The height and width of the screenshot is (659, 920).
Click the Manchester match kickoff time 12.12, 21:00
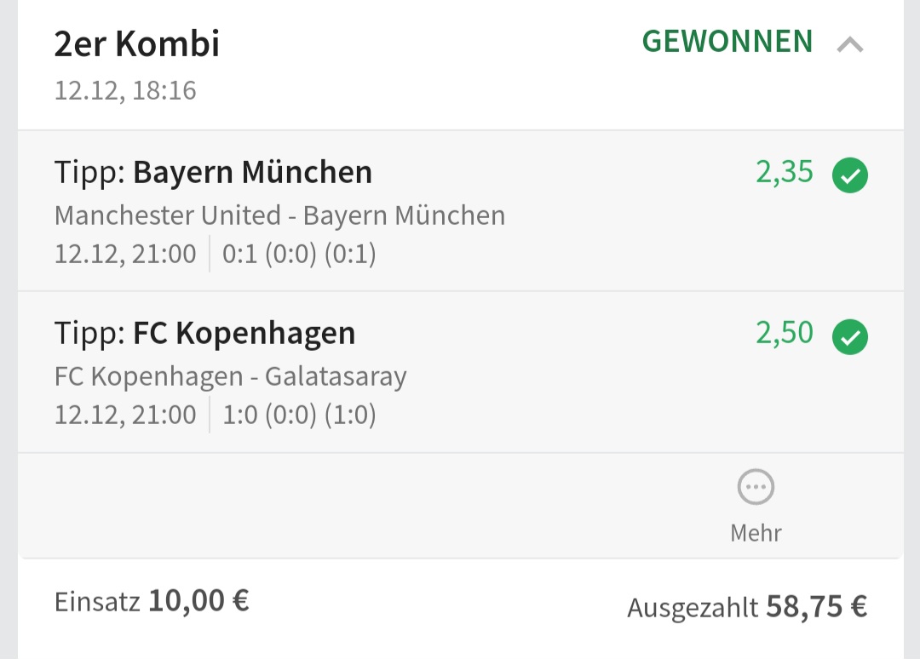click(125, 254)
